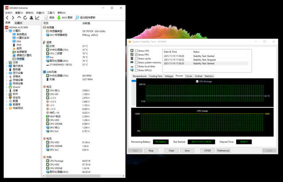Go back with the toolbar back arrow
The height and width of the screenshot is (182, 283).
pos(7,18)
